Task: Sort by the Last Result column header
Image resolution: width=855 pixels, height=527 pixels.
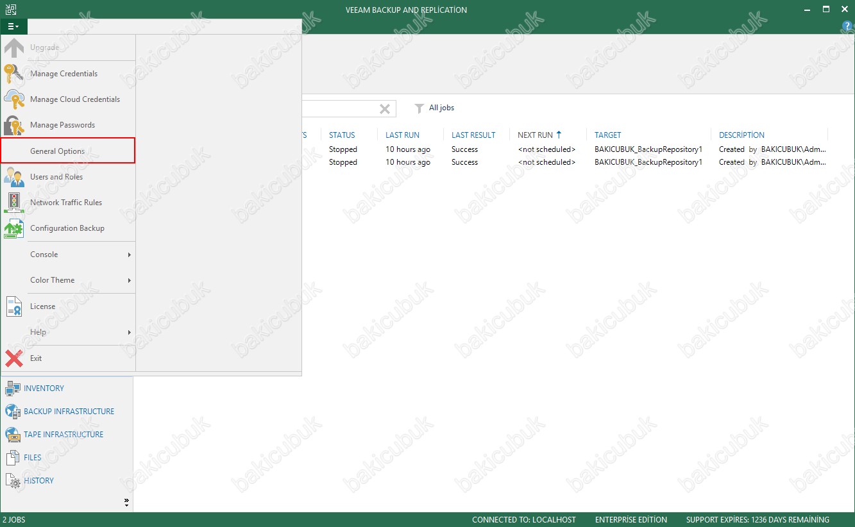Action: click(x=473, y=135)
